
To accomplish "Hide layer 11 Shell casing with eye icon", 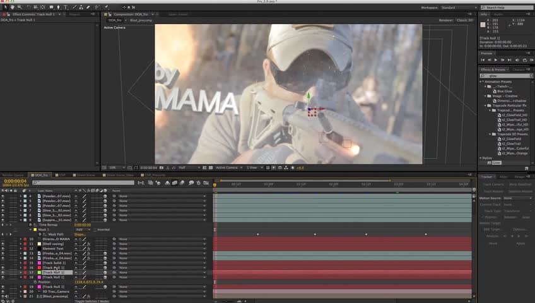I will click(3, 244).
